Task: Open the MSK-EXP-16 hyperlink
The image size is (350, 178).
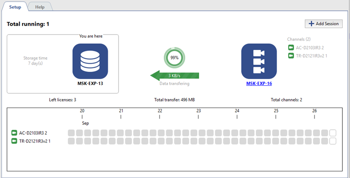Action: [259, 83]
